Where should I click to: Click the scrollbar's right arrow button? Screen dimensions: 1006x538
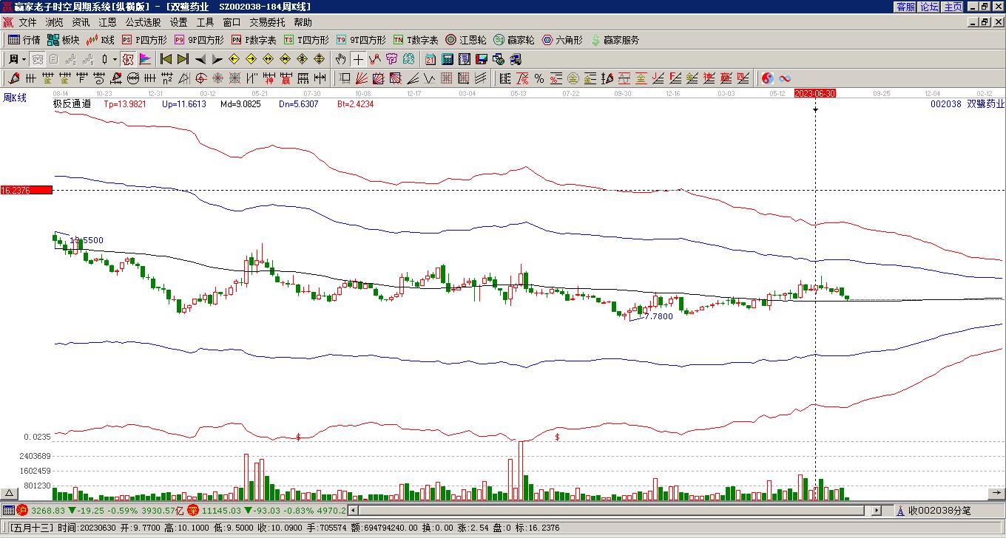[x=877, y=510]
